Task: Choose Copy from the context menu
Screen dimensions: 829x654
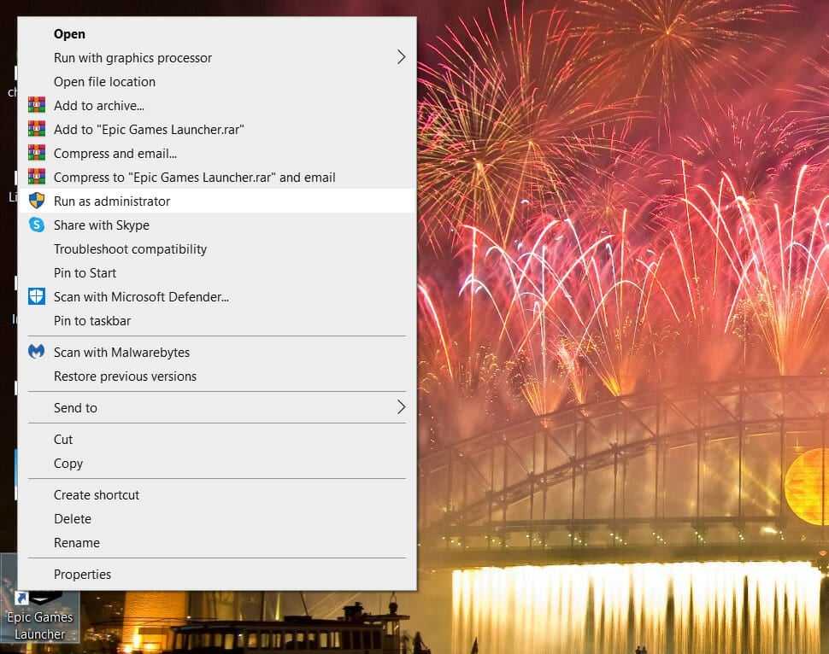Action: [x=217, y=464]
